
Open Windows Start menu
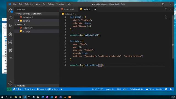tap(2, 97)
